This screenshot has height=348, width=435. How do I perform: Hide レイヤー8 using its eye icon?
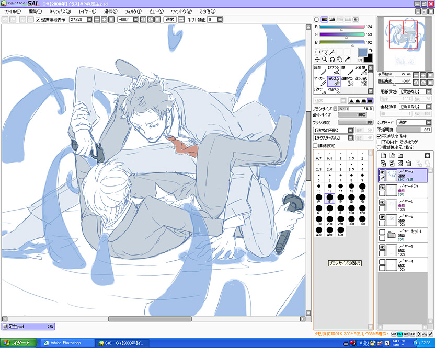tap(382, 217)
